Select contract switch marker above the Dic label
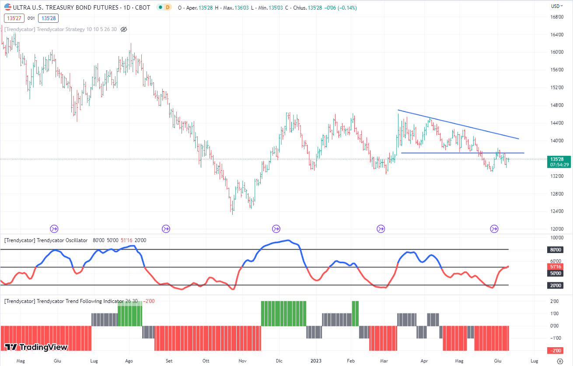The image size is (573, 366). 276,229
